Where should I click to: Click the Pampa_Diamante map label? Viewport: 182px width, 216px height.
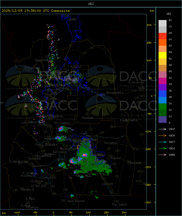pyautogui.click(x=46, y=145)
